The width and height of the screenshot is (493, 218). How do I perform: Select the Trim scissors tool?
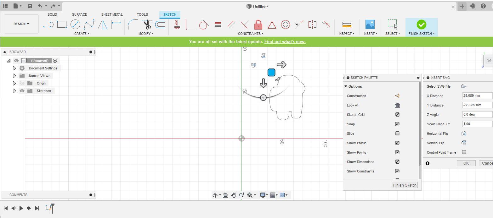click(147, 24)
